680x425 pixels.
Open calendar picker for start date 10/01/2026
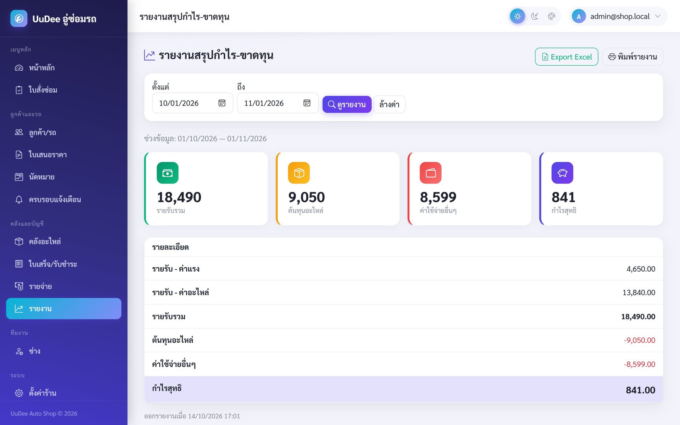(x=222, y=103)
